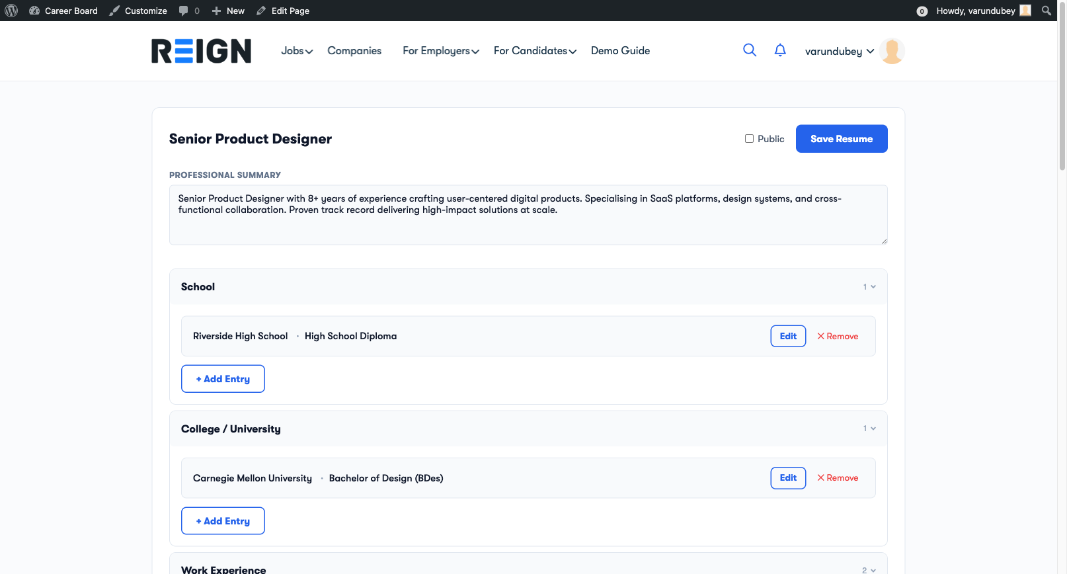Image resolution: width=1067 pixels, height=574 pixels.
Task: Add an entry under School
Action: point(223,379)
